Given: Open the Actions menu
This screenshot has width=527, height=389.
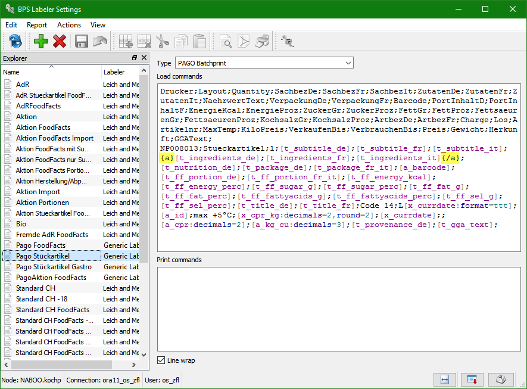Looking at the screenshot, I should (69, 25).
